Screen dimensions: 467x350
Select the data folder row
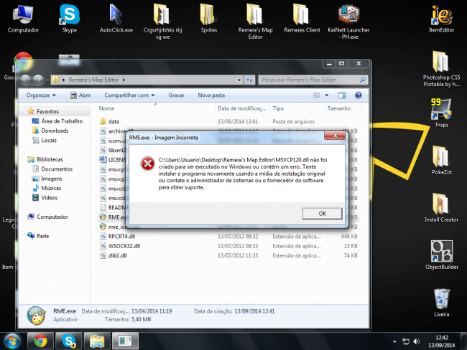228,121
